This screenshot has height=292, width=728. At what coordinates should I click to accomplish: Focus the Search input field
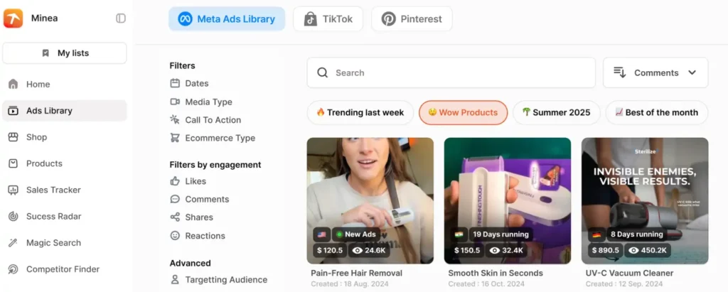(x=451, y=72)
